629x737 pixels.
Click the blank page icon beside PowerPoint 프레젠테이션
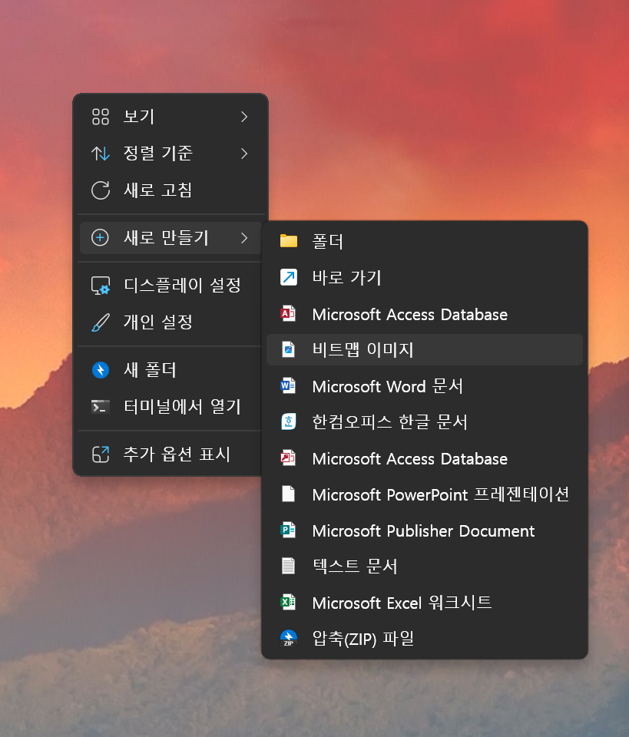288,494
